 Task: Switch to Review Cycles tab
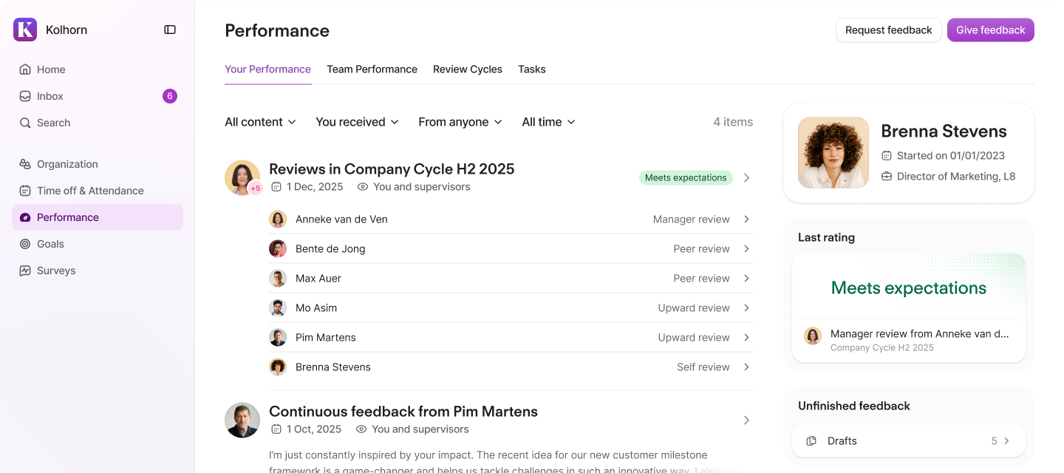pos(468,69)
